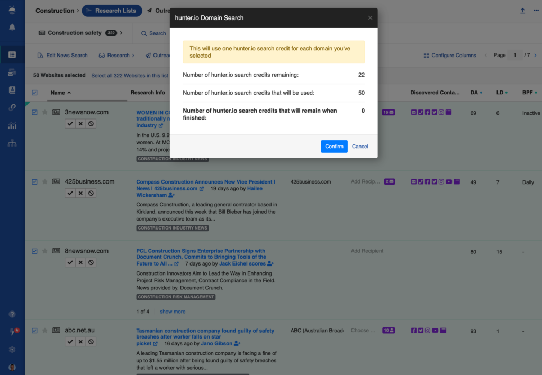
Task: Uncheck the 425business.com row checkbox
Action: [x=34, y=181]
